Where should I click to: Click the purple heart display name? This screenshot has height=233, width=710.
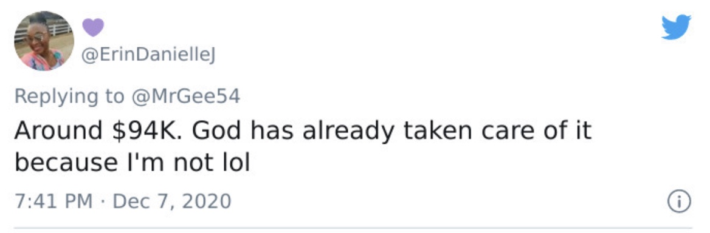(93, 27)
